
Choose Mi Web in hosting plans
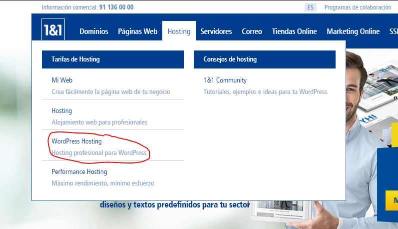[x=62, y=80]
